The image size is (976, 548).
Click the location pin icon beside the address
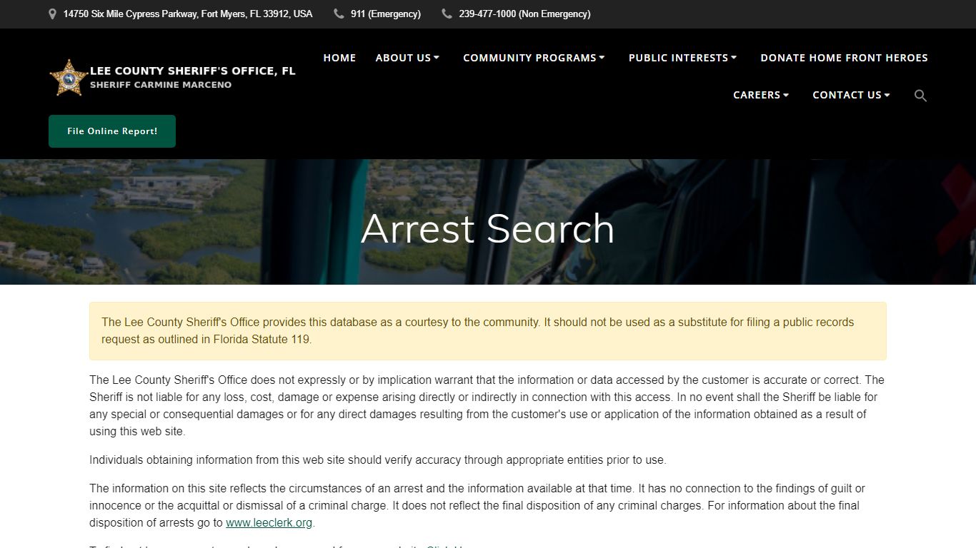(x=52, y=14)
